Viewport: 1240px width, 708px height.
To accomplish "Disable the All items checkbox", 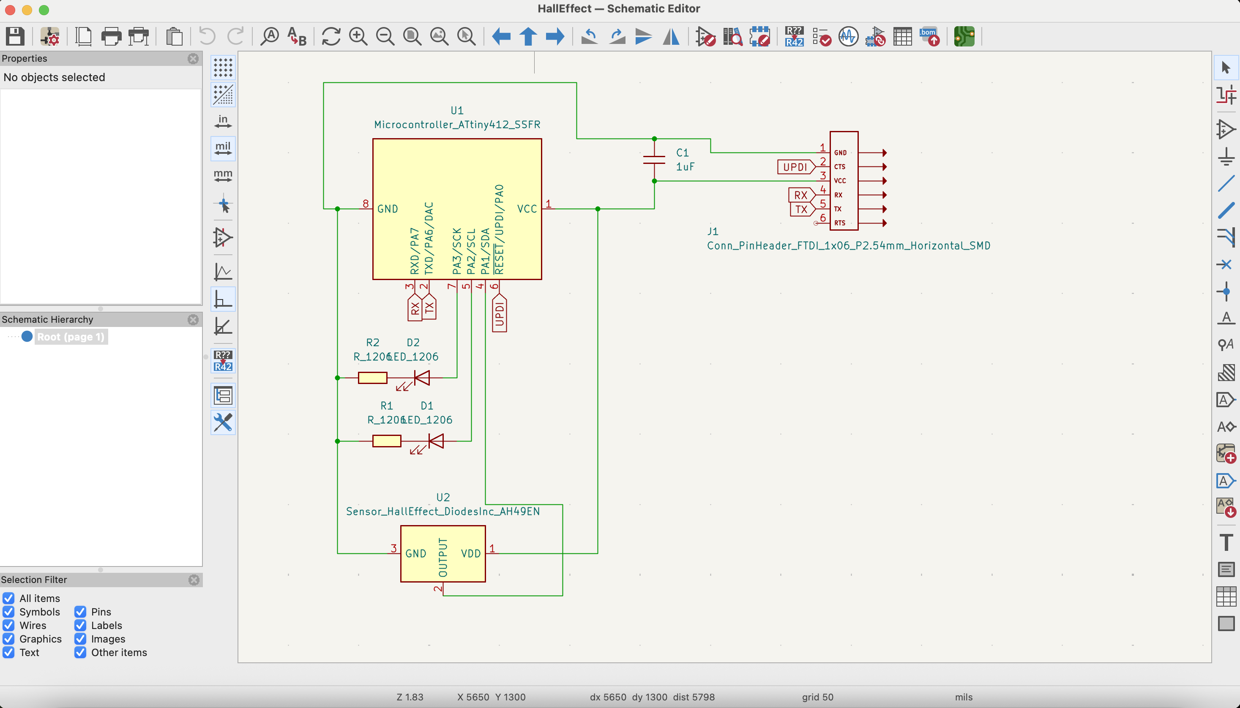I will click(9, 598).
